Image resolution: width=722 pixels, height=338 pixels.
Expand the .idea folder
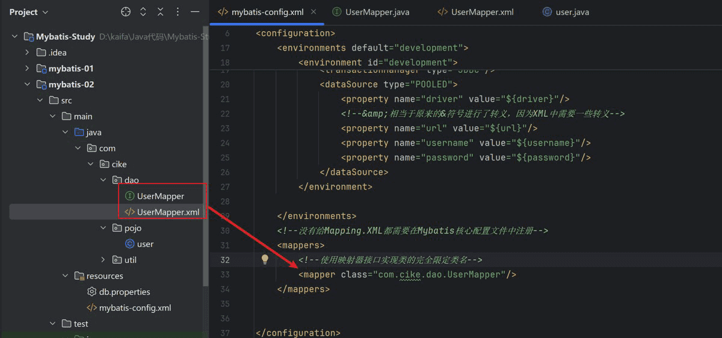click(x=27, y=52)
